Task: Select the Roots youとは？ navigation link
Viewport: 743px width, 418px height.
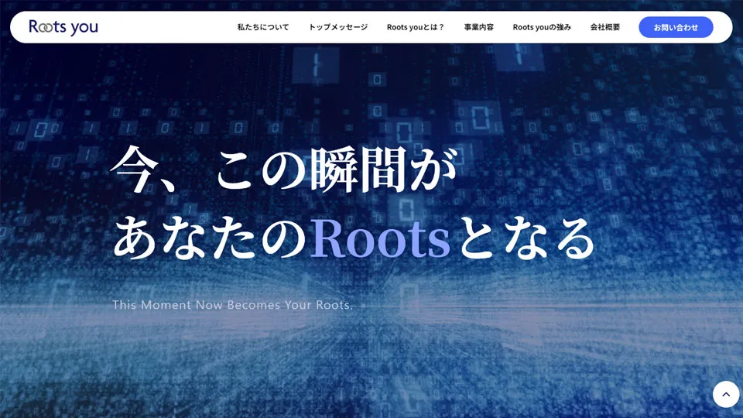Action: [x=416, y=27]
